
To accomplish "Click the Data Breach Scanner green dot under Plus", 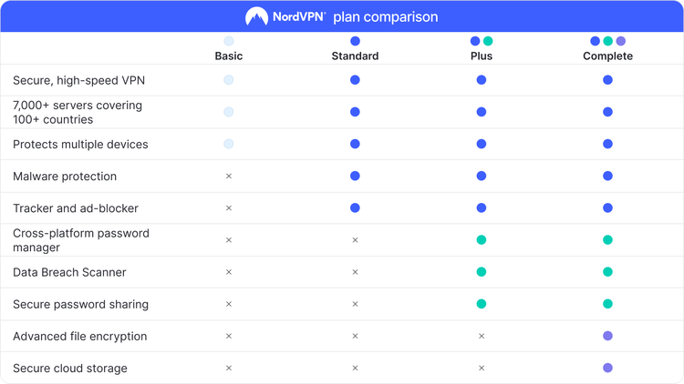I will [x=482, y=272].
